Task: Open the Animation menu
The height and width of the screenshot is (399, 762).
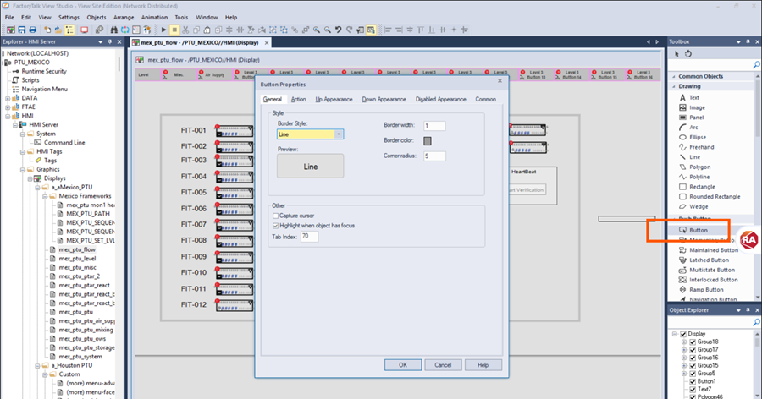Action: [155, 18]
